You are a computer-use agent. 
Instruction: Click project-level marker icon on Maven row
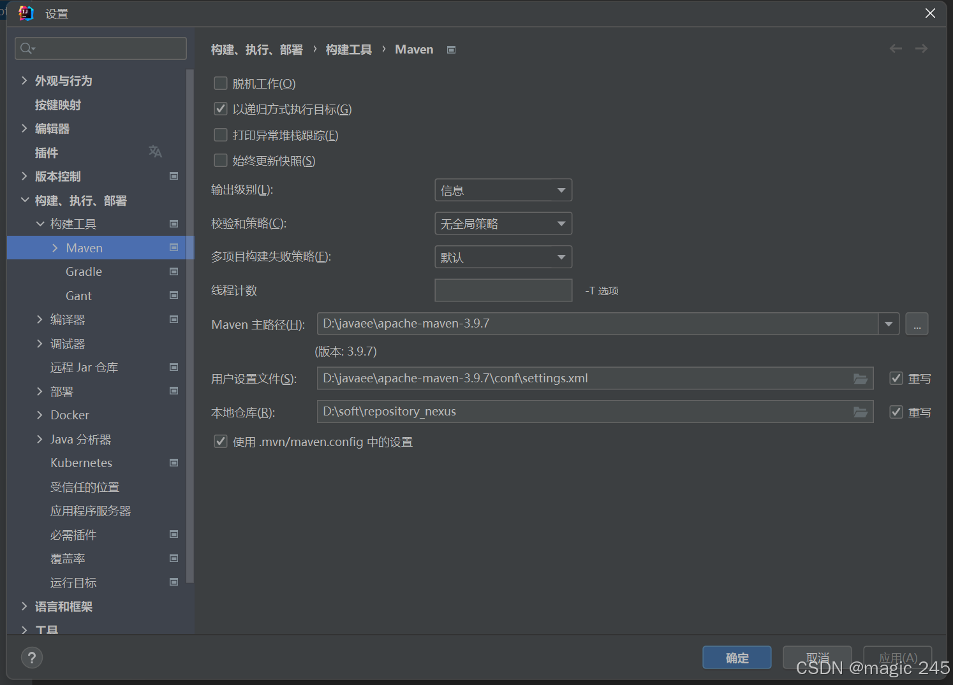pyautogui.click(x=174, y=247)
